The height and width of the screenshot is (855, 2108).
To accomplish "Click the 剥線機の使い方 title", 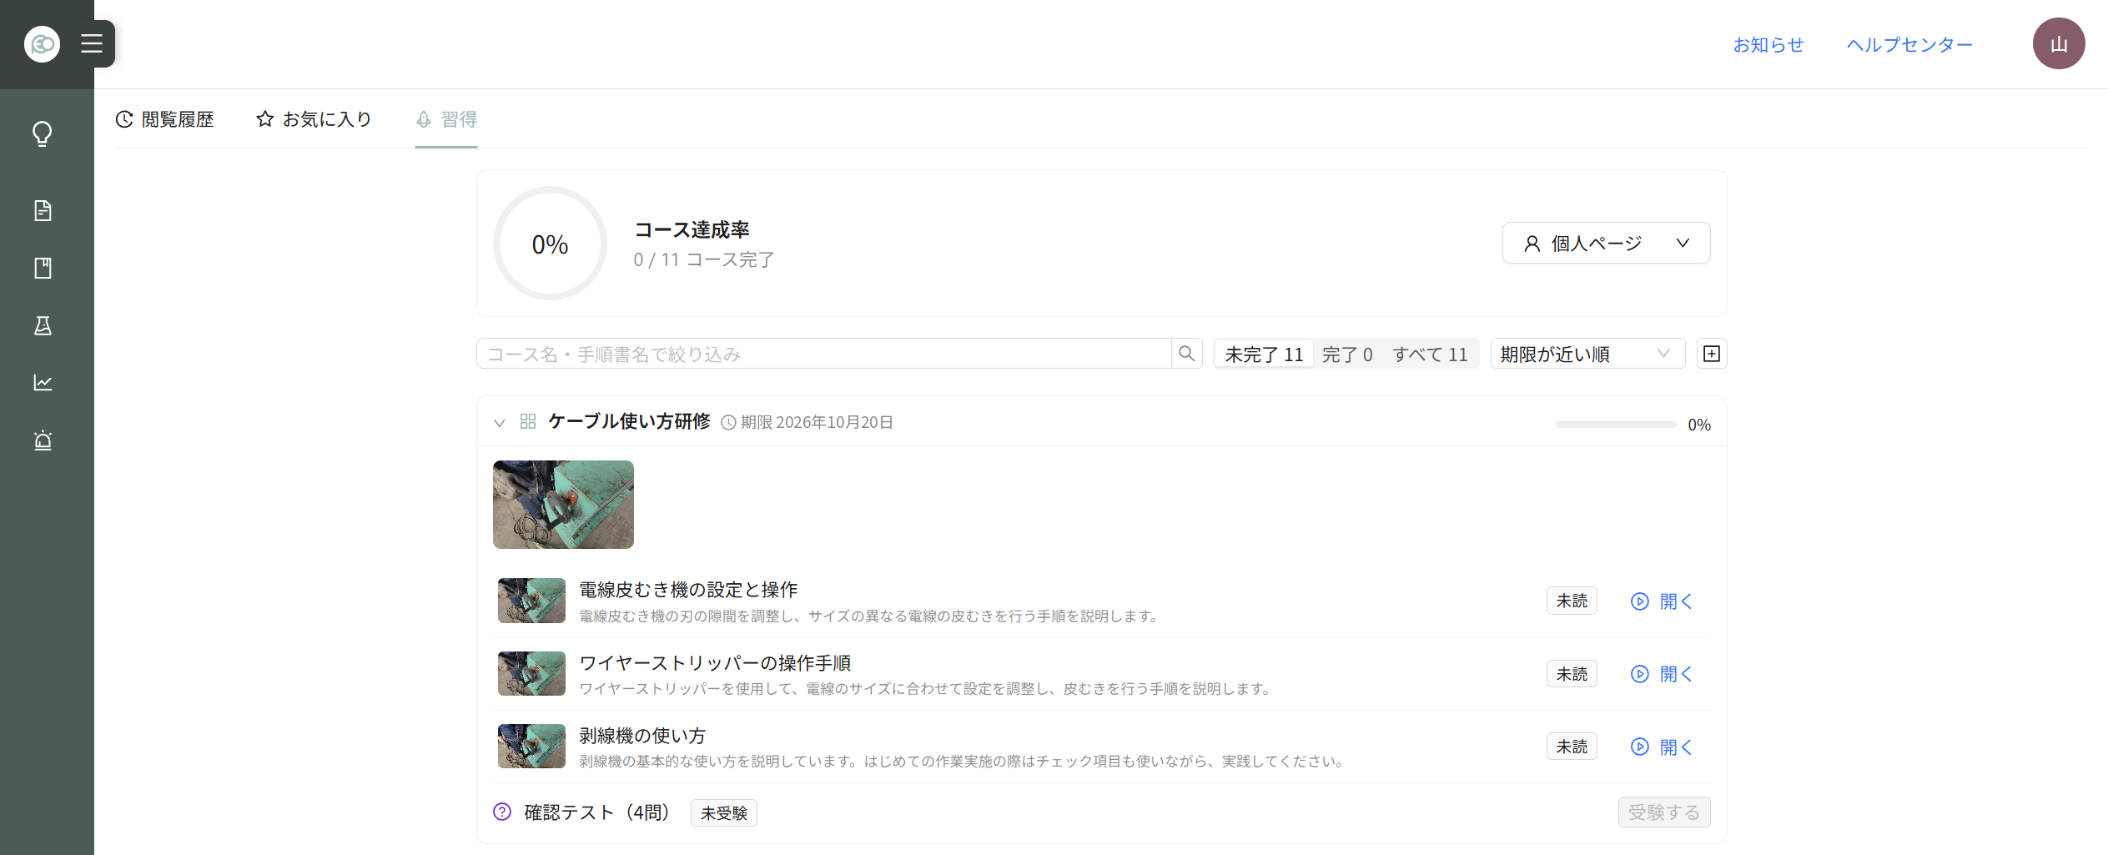I will tap(642, 735).
